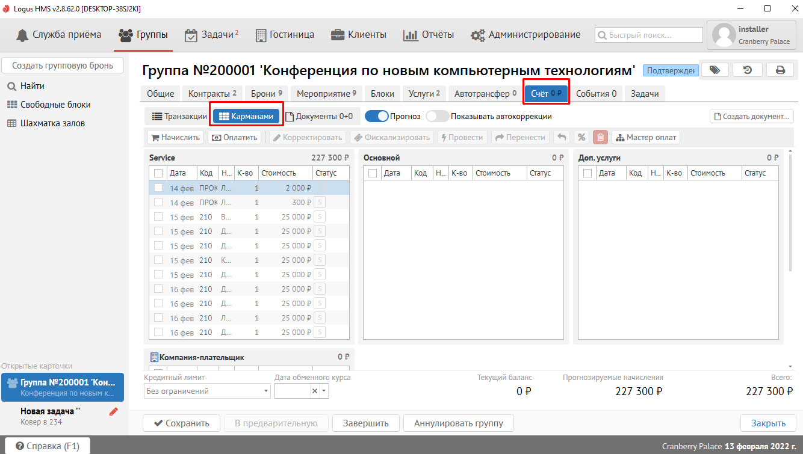Screen dimensions: 803x454
Task: Open history via the clock-arrow icon
Action: click(747, 70)
